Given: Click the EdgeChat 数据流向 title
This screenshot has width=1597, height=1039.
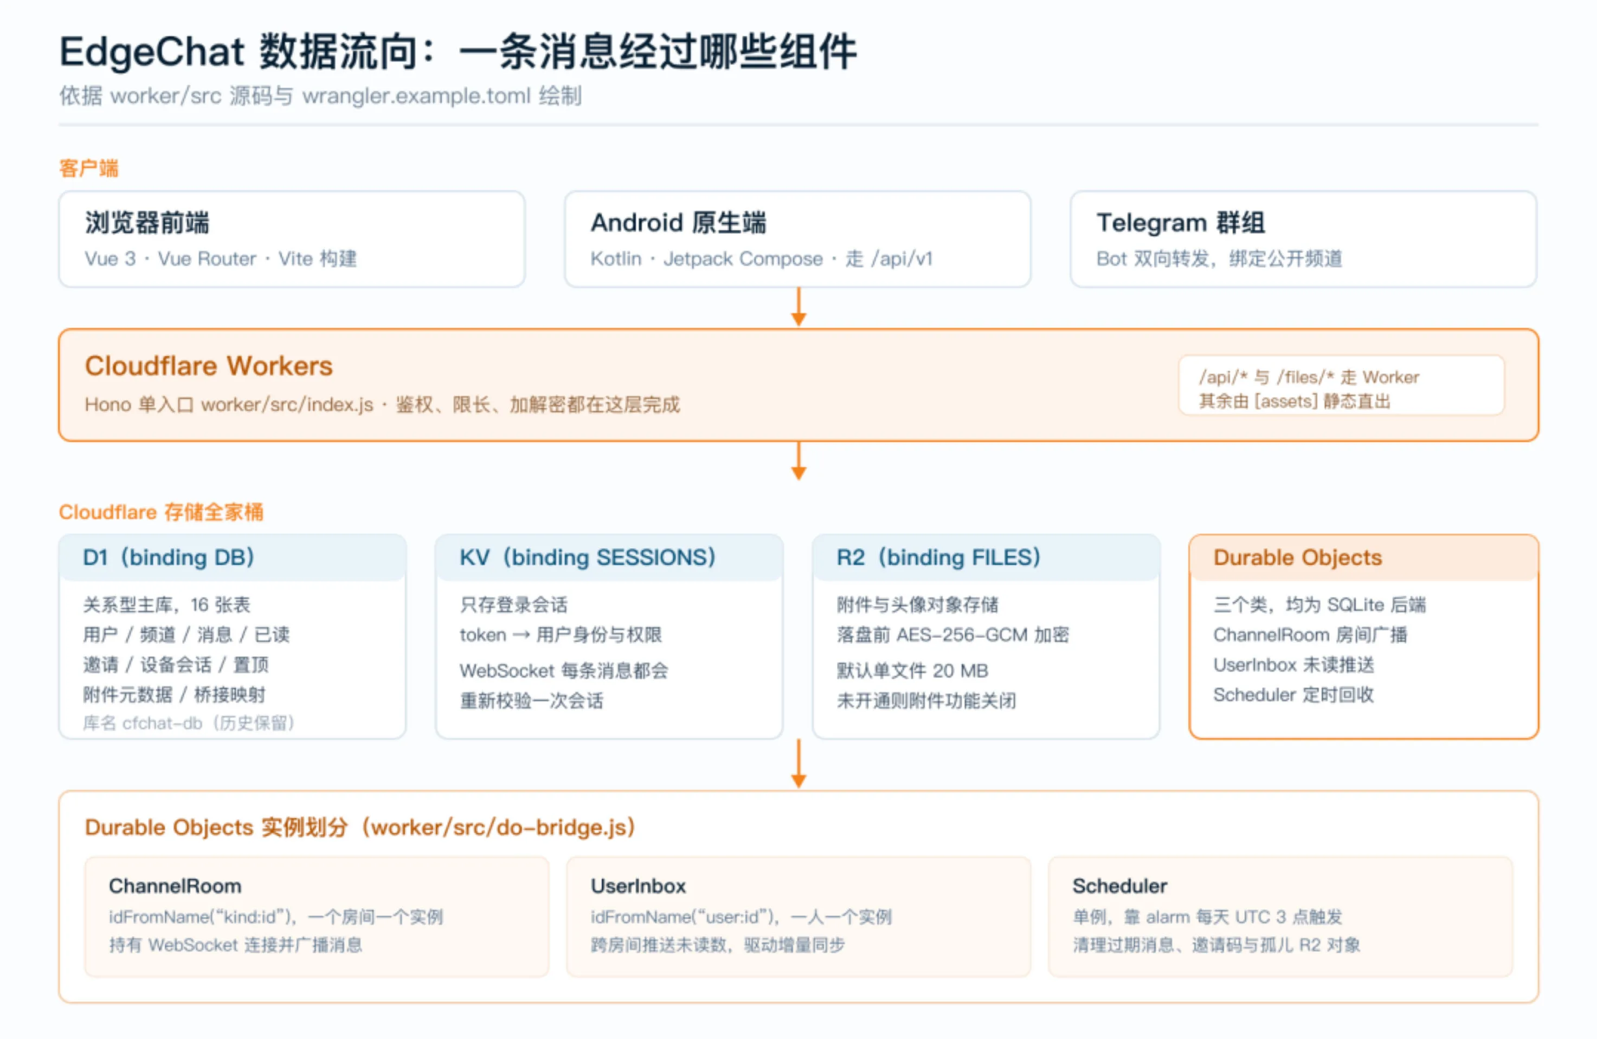Looking at the screenshot, I should 458,51.
